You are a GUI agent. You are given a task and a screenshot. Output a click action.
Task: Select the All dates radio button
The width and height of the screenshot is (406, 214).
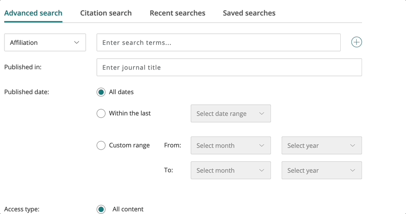(x=101, y=92)
